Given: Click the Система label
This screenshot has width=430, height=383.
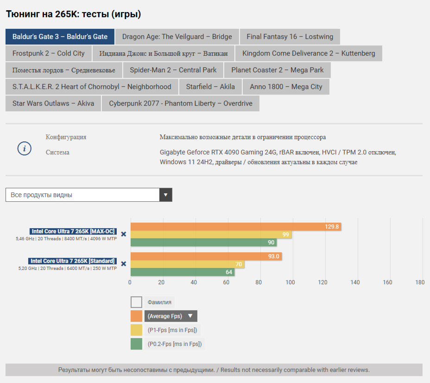Looking at the screenshot, I should click(57, 152).
